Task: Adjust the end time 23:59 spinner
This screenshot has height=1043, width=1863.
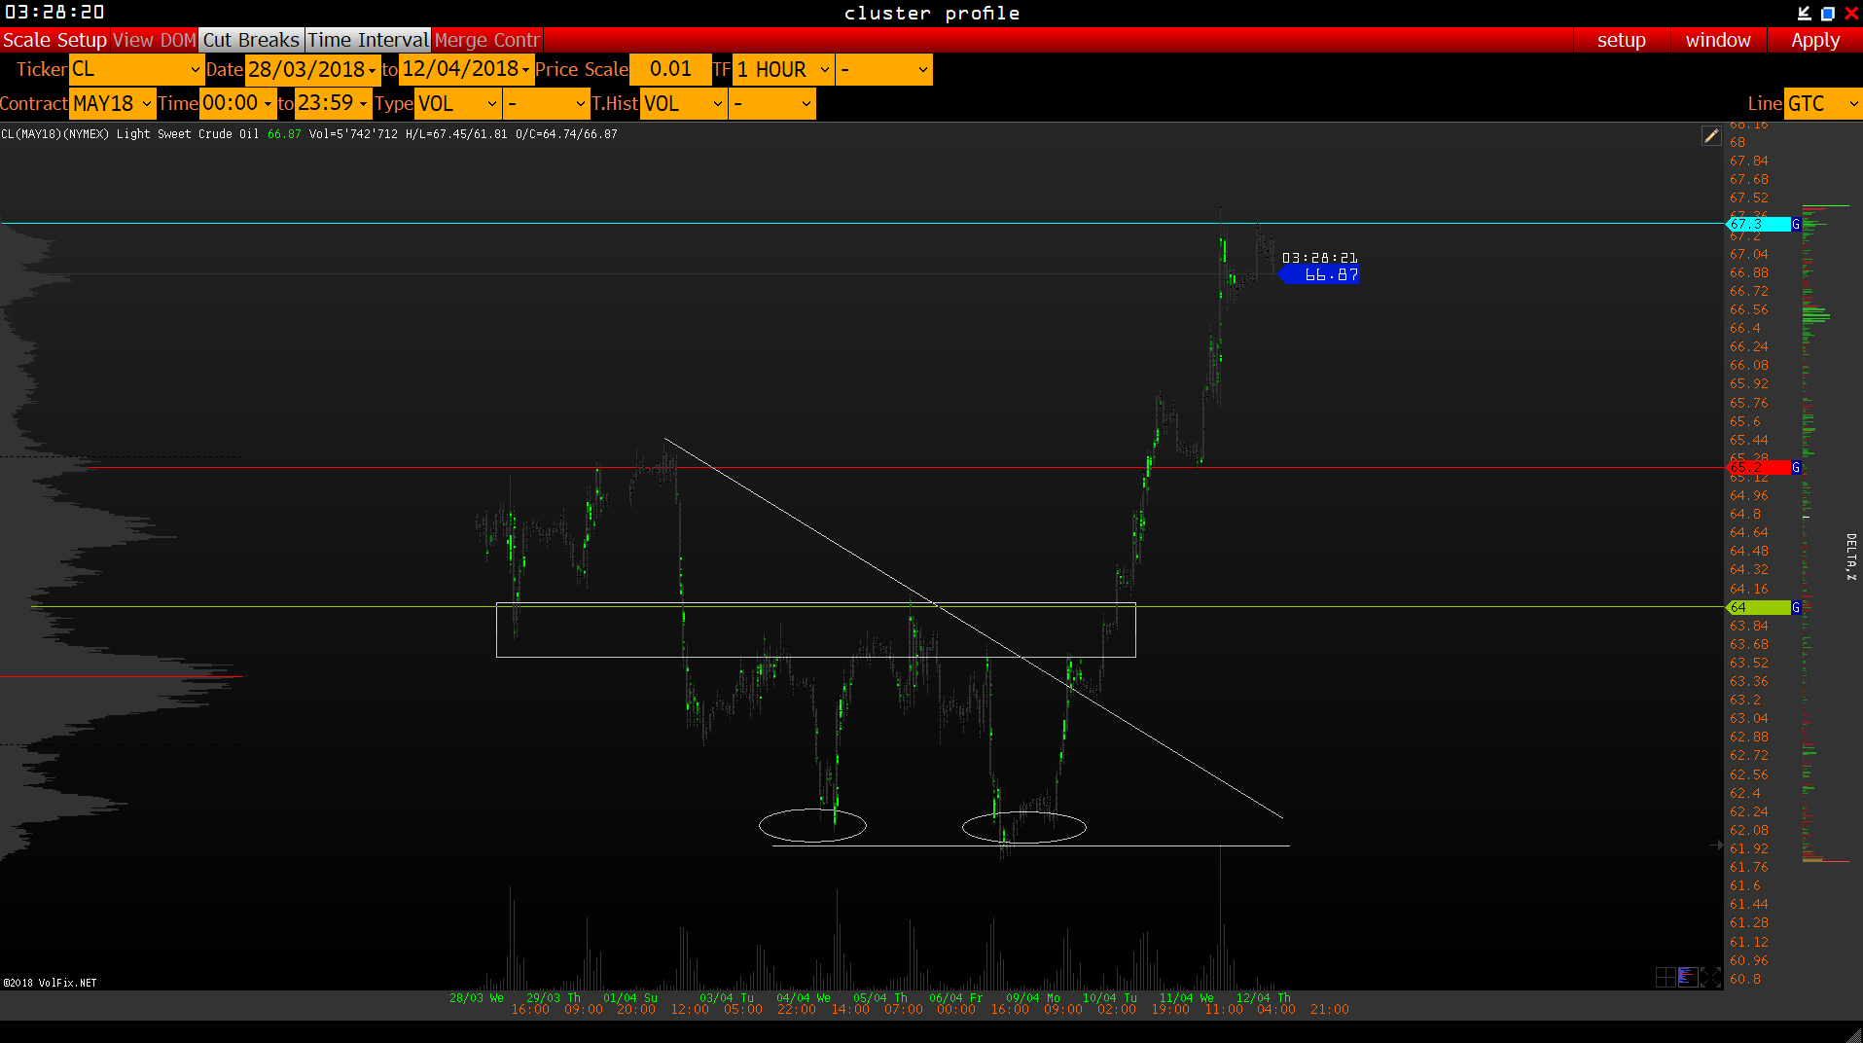Action: (334, 104)
